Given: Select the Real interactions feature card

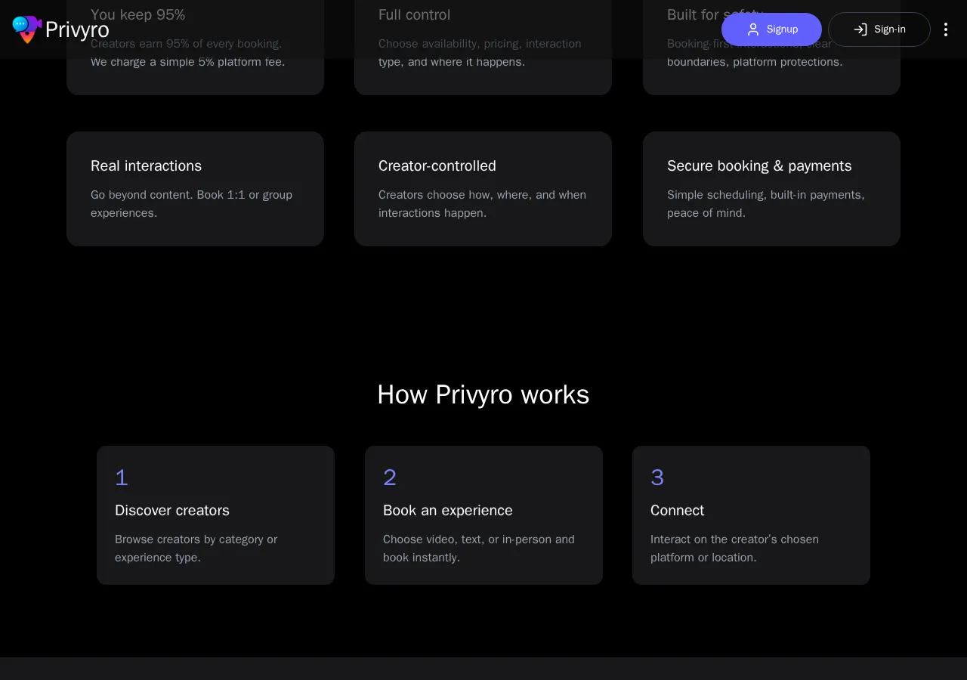Looking at the screenshot, I should click(x=195, y=188).
